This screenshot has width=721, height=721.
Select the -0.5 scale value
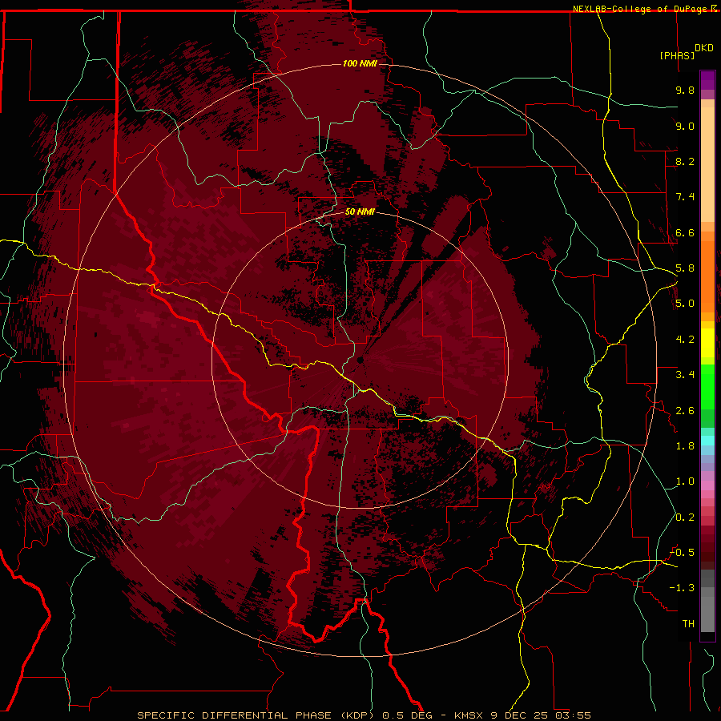click(682, 553)
